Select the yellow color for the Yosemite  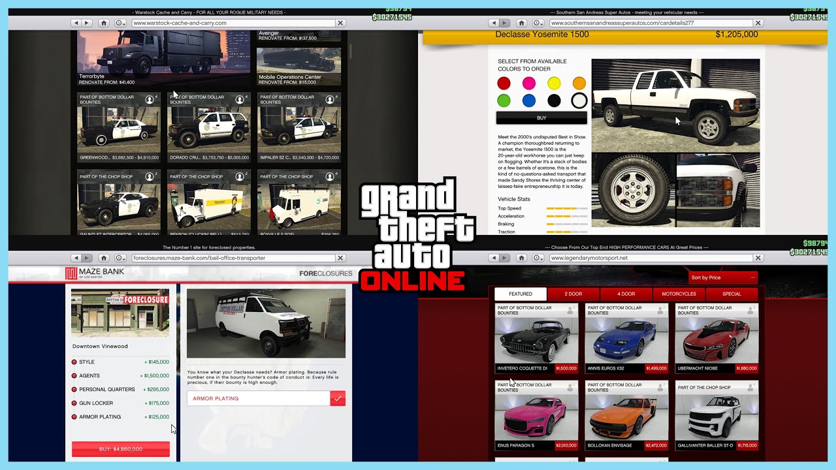555,83
